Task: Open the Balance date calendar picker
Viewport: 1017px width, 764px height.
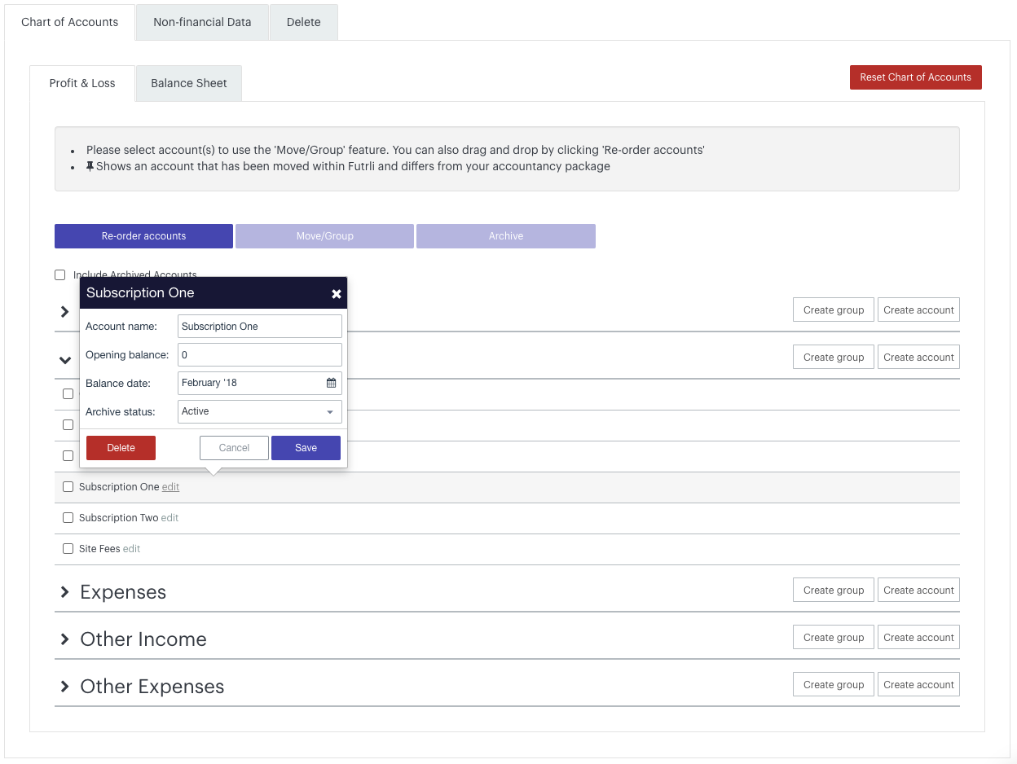Action: coord(332,383)
